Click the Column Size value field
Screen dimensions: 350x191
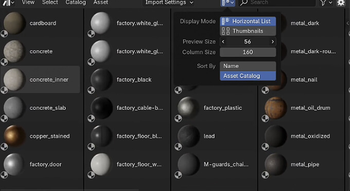248,52
